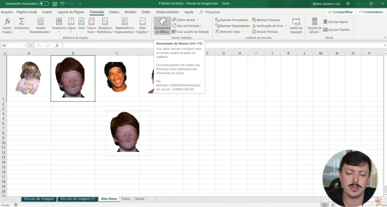
Task: Click Criar a partir da Seleção
Action: point(190,32)
